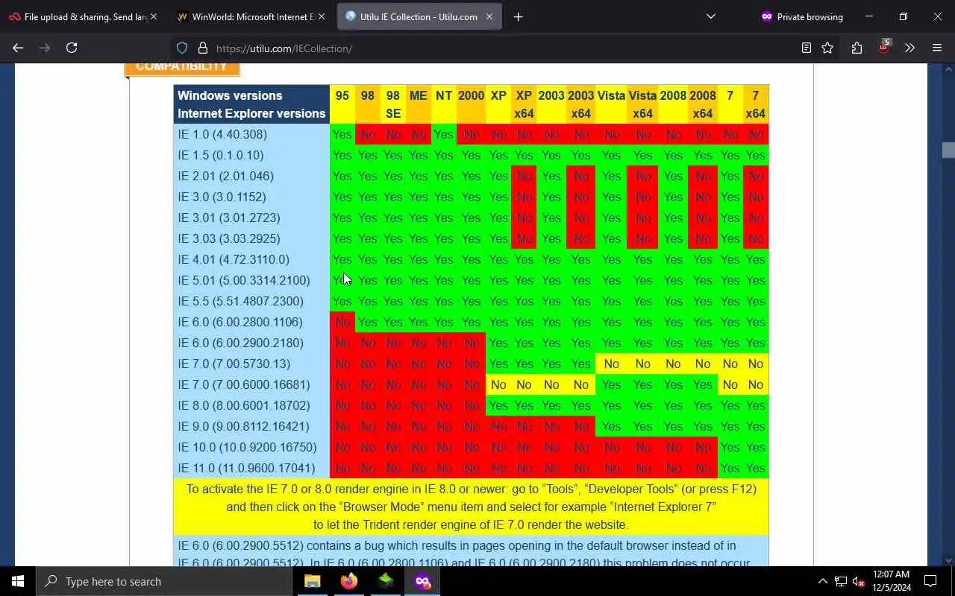Click the XP x64 column header

[x=524, y=104]
